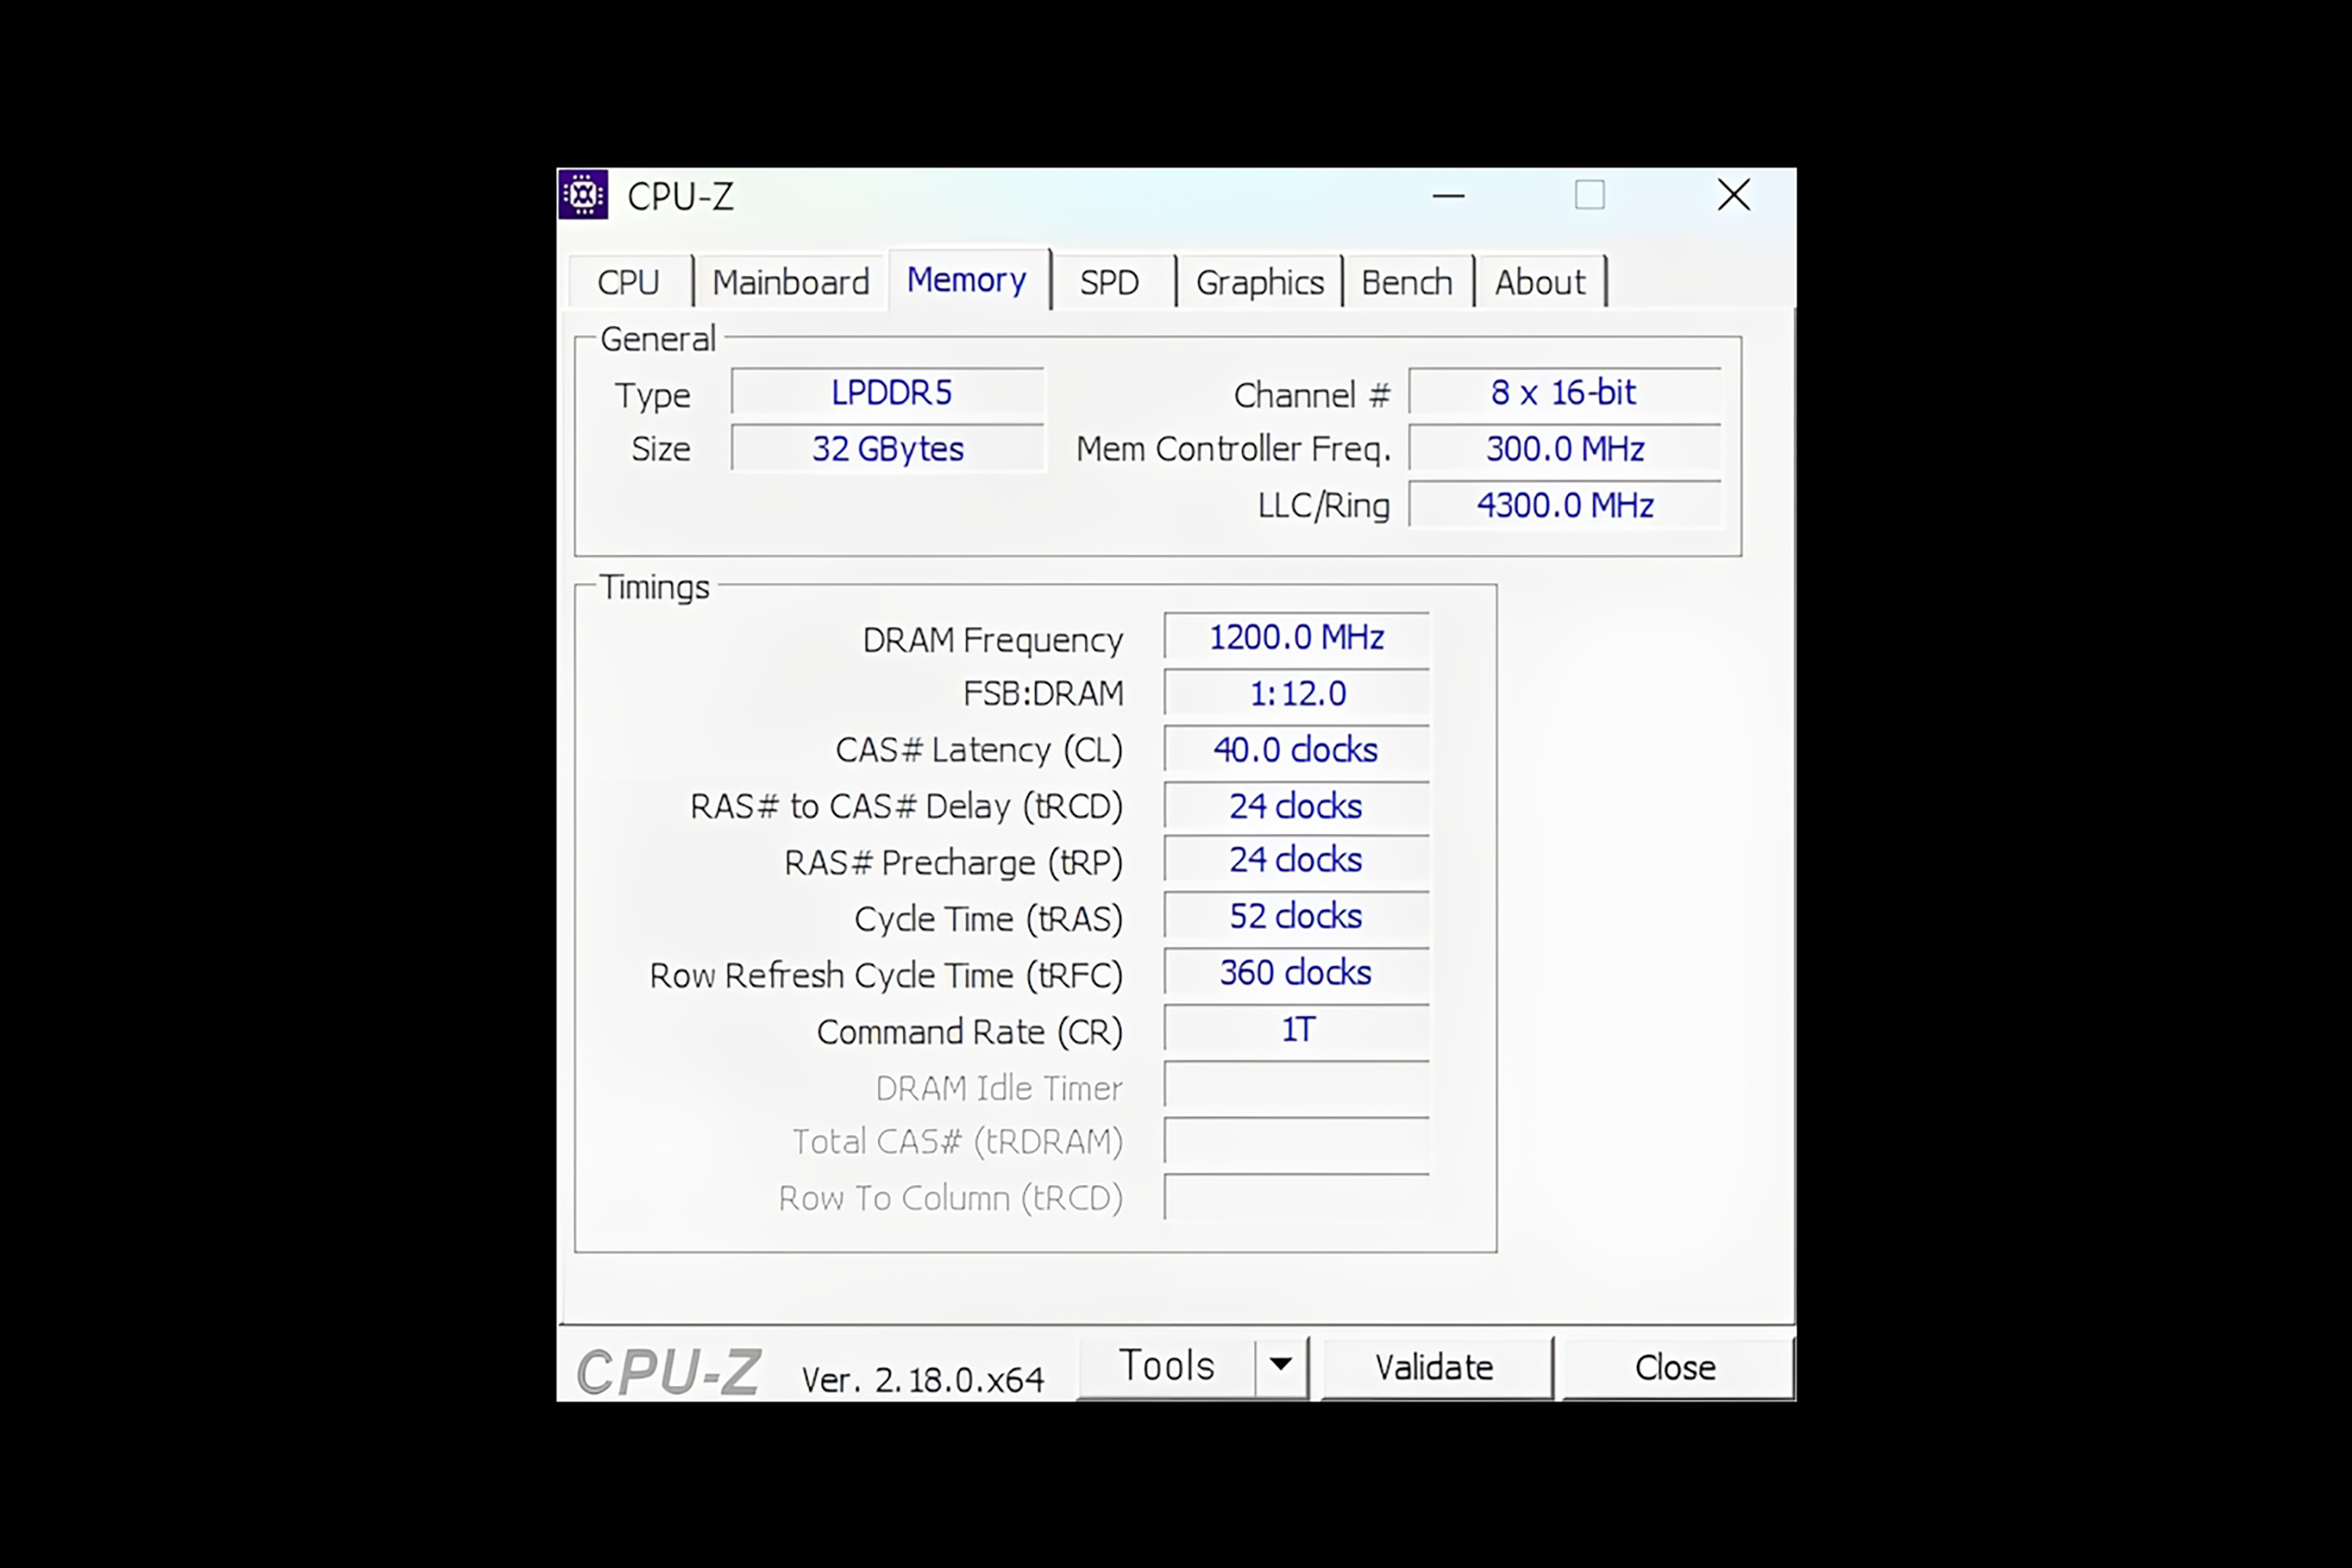Select the Size field showing 32 GBytes
Viewport: 2352px width, 1568px height.
[x=888, y=448]
